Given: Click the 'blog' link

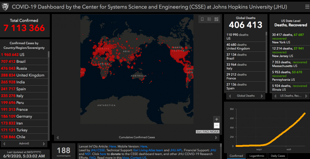Looking at the screenshot, I should click(126, 157).
